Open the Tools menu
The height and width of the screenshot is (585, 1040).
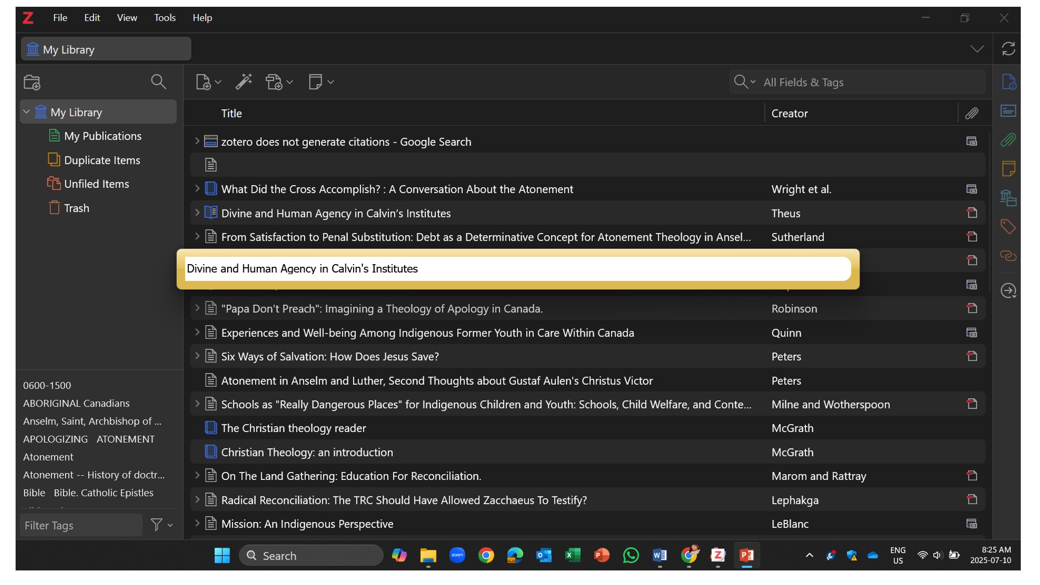[164, 18]
